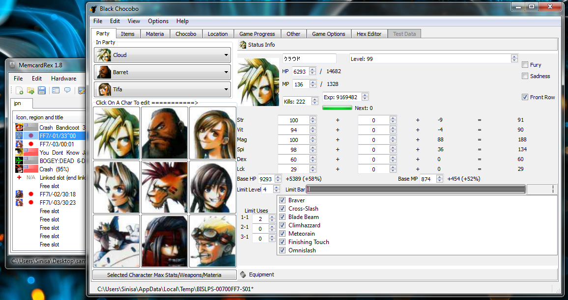Enable the Sadness checkbox
The image size is (568, 300).
pos(525,76)
